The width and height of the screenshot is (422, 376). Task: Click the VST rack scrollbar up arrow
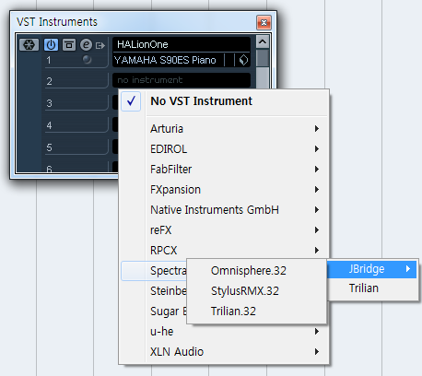(x=263, y=41)
